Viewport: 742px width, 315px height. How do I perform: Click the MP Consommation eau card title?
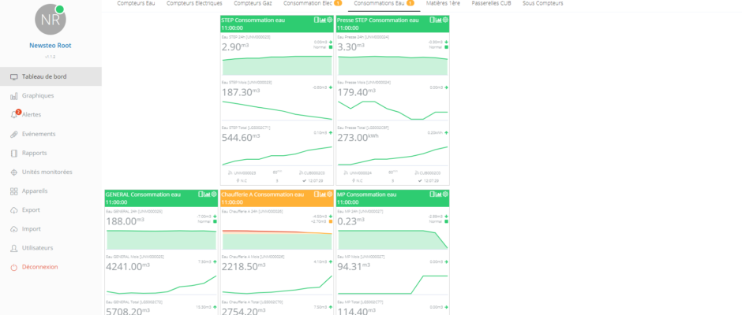point(367,195)
